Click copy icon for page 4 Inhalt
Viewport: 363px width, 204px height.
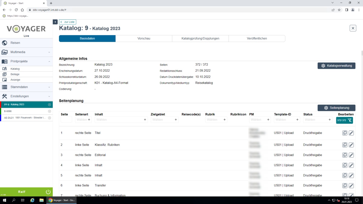(345, 165)
